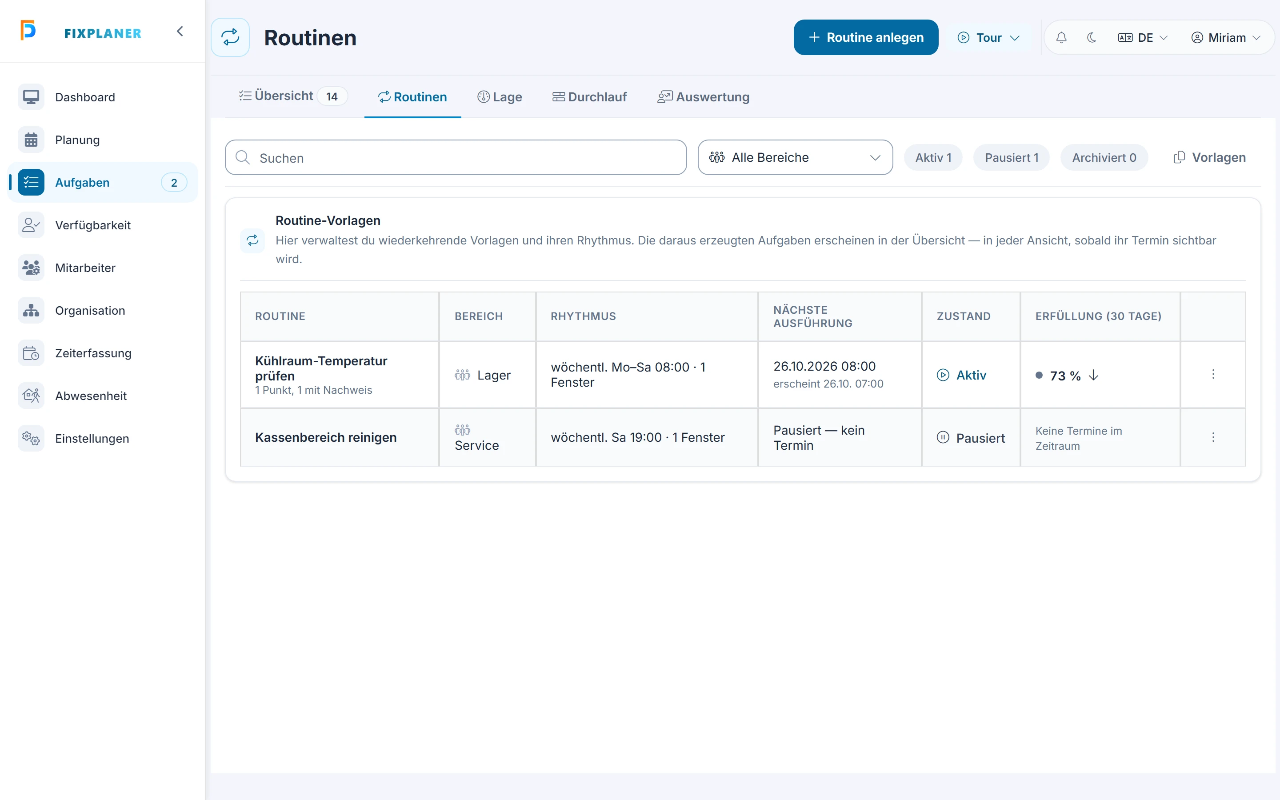Click the Organisation hierarchy icon

click(x=31, y=310)
